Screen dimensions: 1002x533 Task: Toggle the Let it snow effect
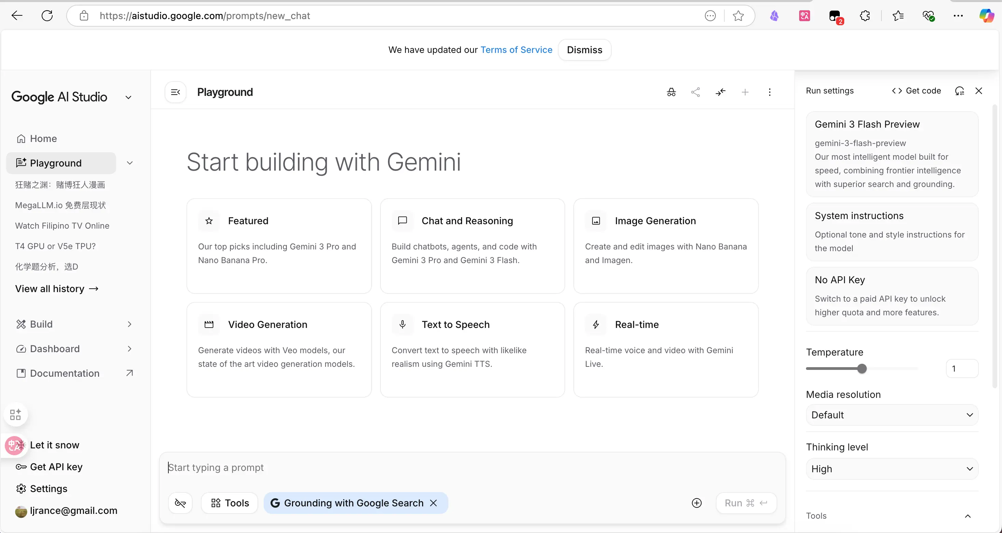tap(54, 445)
